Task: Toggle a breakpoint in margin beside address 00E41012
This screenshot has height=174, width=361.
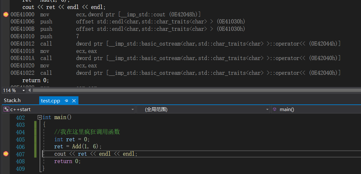Action: click(6, 44)
